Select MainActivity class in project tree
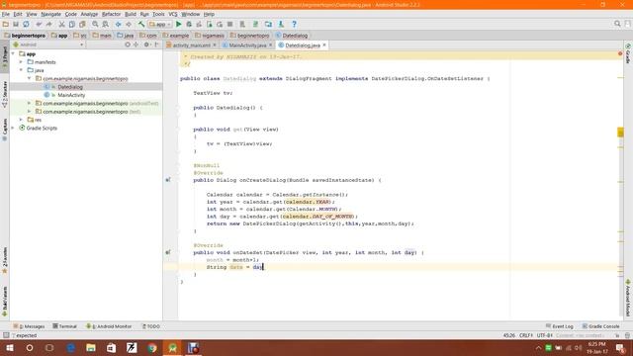The width and height of the screenshot is (633, 356). point(71,95)
